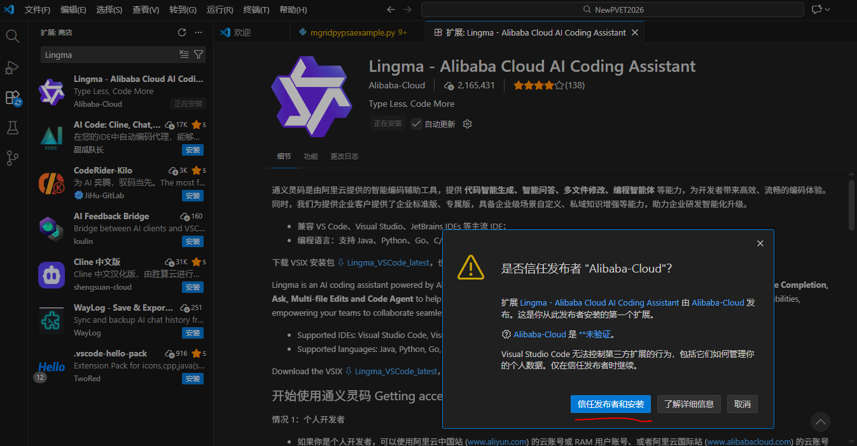Click the AI Feedback Bridge extension icon

coord(52,229)
